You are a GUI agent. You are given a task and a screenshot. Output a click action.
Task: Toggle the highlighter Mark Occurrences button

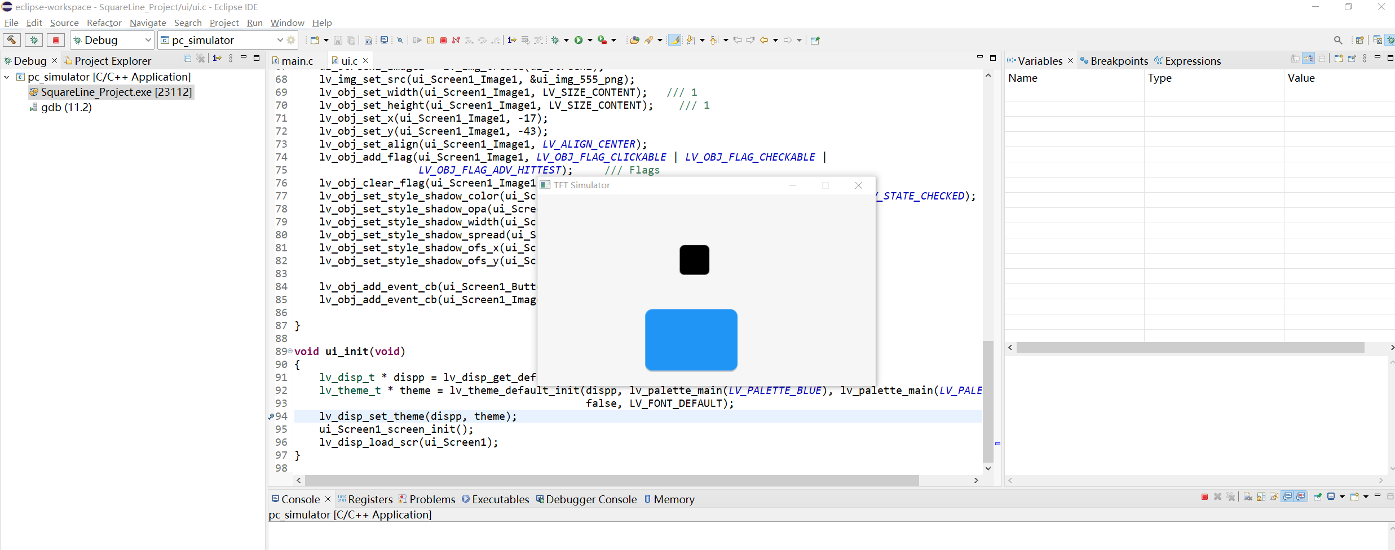(x=674, y=40)
